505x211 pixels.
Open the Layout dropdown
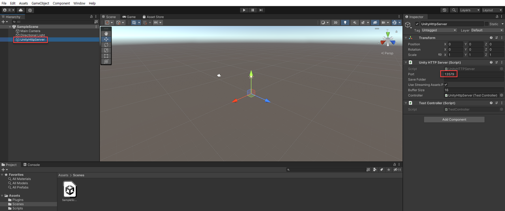point(492,10)
